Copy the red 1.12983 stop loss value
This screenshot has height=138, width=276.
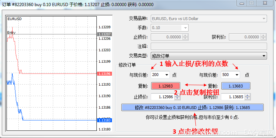pyautogui.click(x=166, y=86)
